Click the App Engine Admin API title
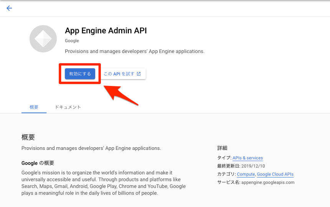This screenshot has width=330, height=207. point(106,31)
